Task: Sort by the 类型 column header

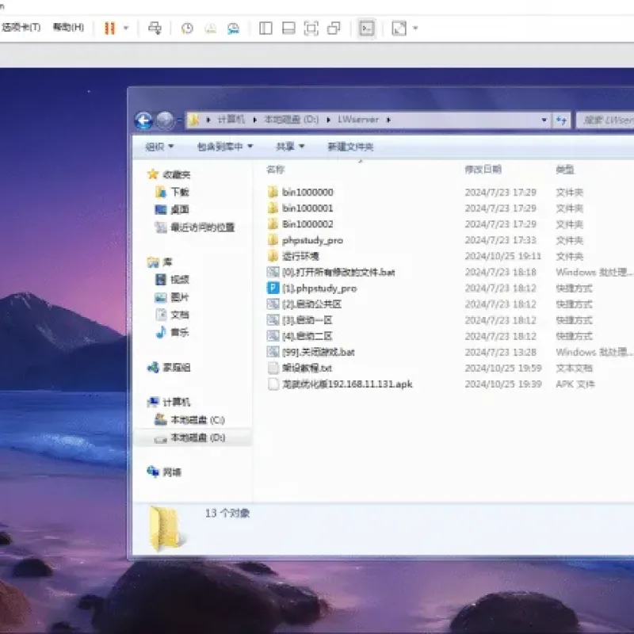Action: (x=565, y=170)
